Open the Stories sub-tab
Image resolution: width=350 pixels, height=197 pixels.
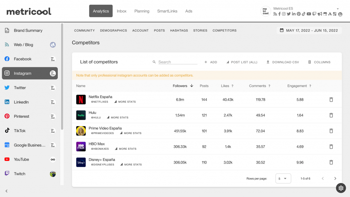click(x=200, y=30)
